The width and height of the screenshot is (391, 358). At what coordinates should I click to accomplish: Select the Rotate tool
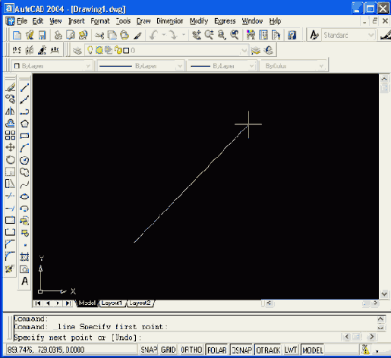(x=11, y=160)
